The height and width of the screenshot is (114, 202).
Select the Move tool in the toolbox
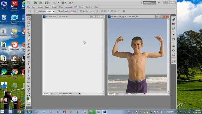29,19
